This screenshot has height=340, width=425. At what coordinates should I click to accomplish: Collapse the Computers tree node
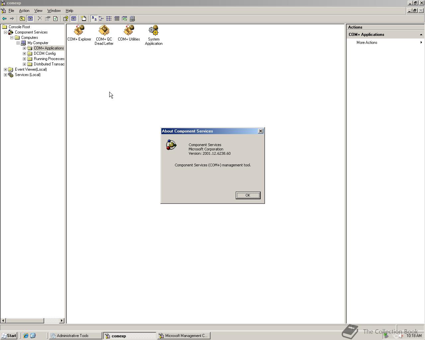12,38
